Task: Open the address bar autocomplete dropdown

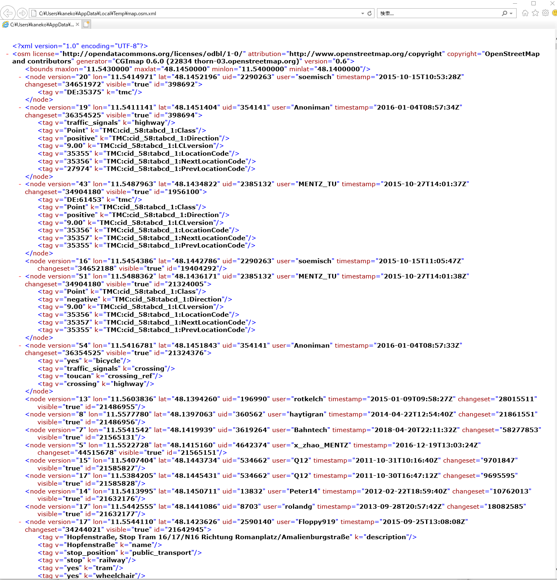Action: (x=363, y=13)
